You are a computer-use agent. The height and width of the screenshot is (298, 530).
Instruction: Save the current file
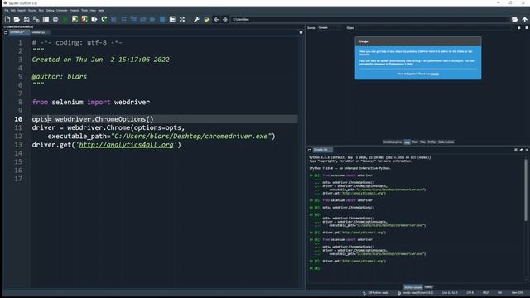26,19
